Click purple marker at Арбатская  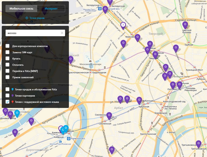139,101
